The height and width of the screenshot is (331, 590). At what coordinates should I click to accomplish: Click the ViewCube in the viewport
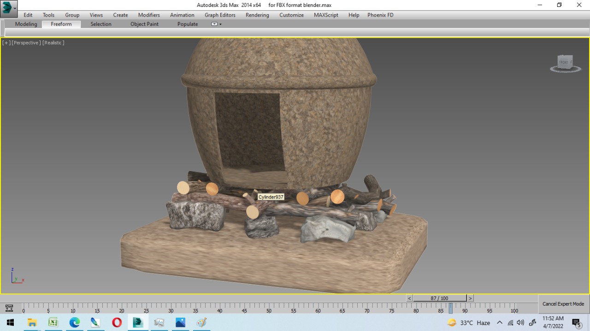[565, 63]
